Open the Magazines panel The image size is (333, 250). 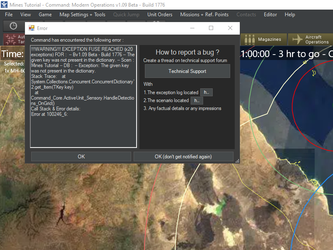[268, 40]
